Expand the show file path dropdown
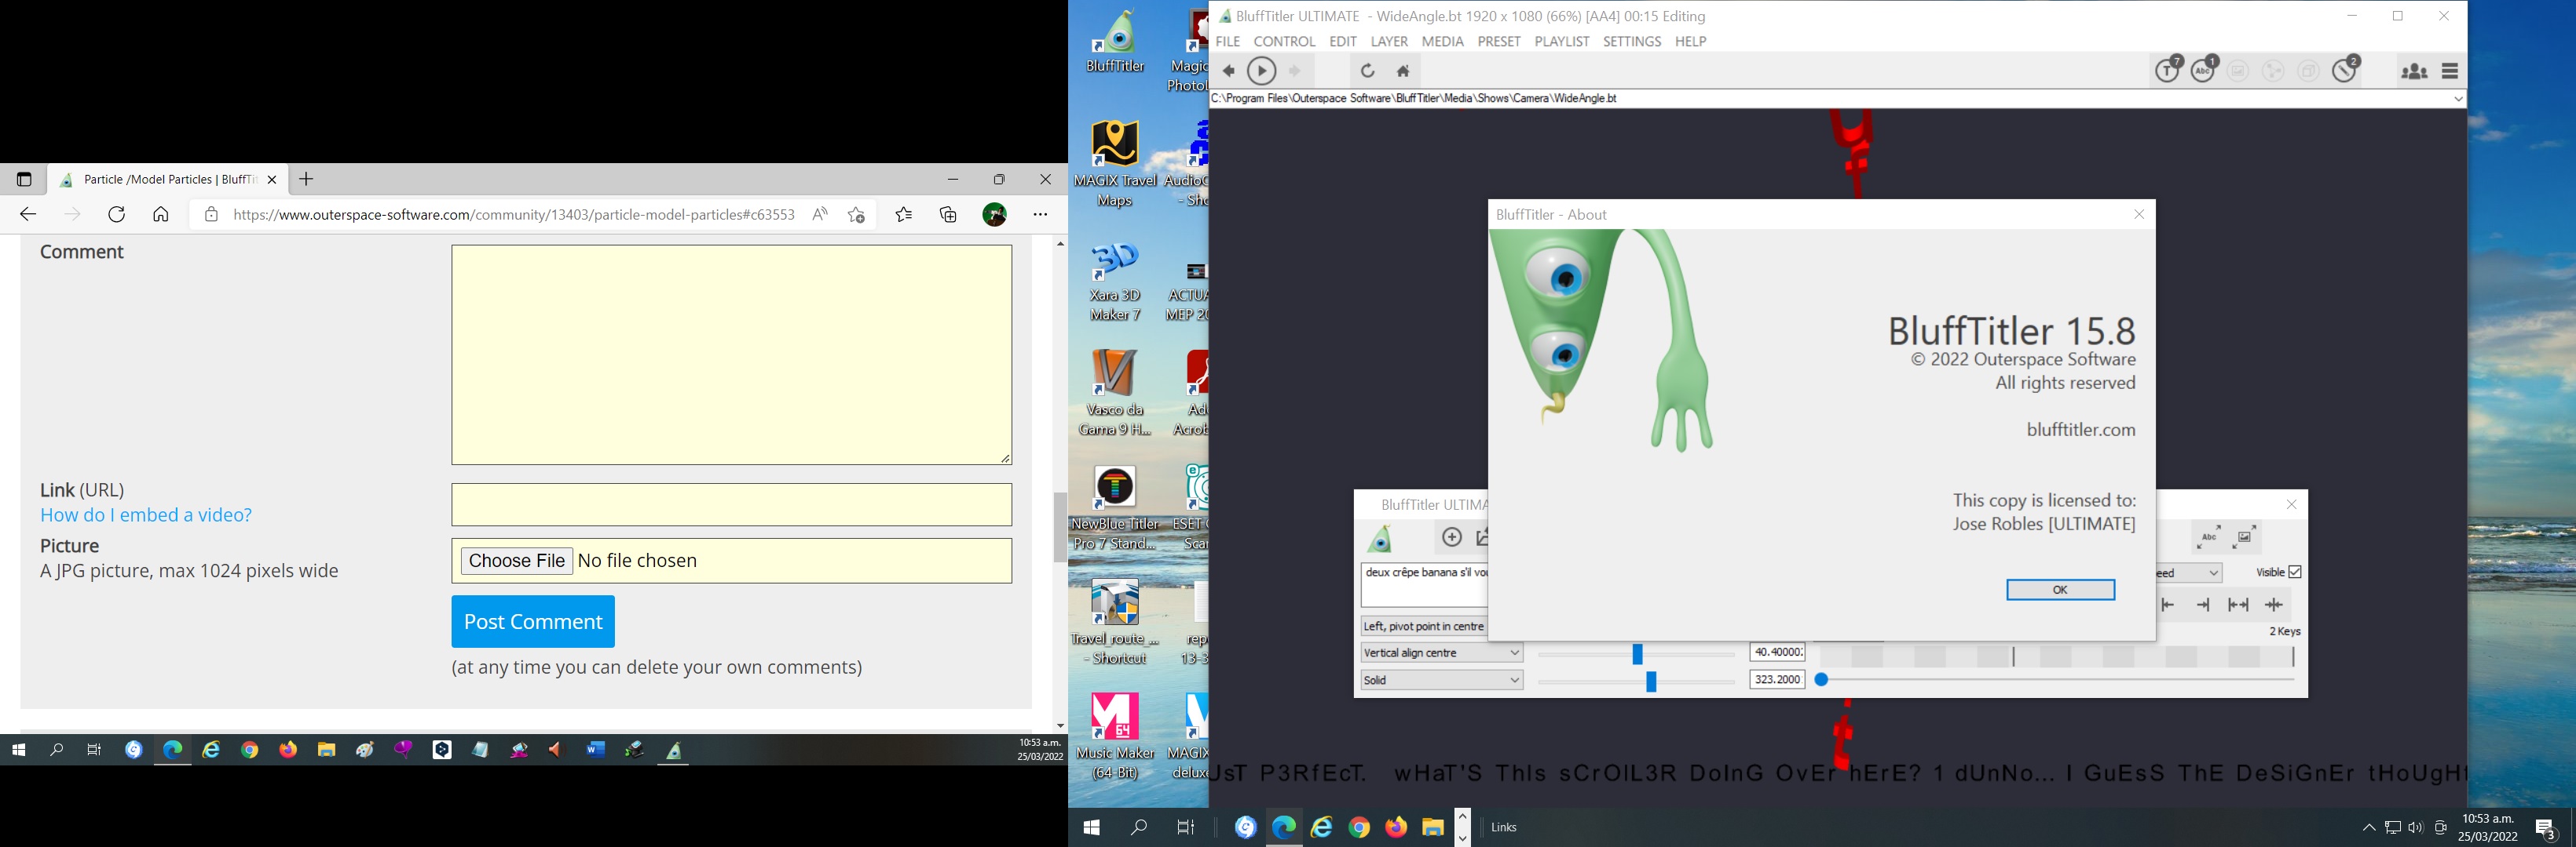This screenshot has width=2576, height=847. [2458, 99]
